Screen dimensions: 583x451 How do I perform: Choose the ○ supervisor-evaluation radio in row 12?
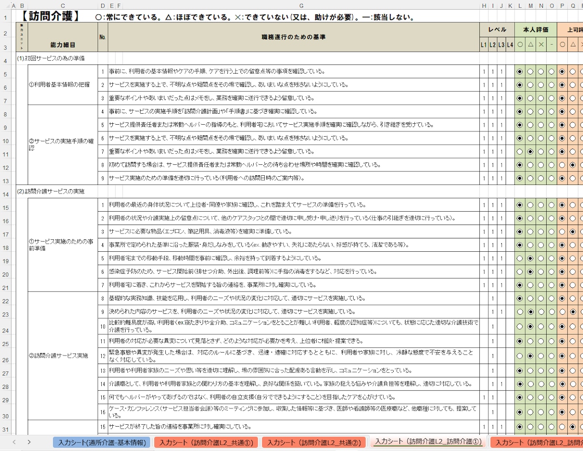(562, 165)
